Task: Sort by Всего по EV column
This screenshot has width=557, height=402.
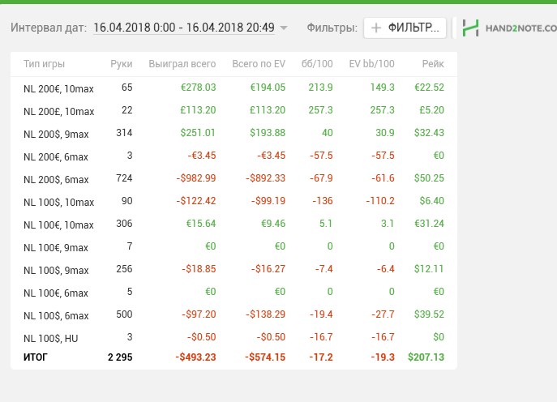Action: 259,64
